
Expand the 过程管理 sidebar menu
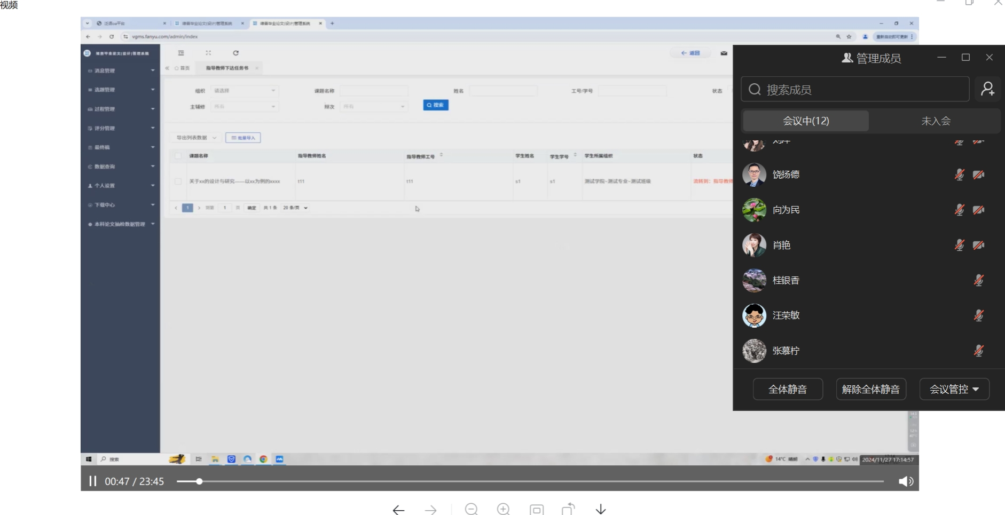(x=121, y=109)
